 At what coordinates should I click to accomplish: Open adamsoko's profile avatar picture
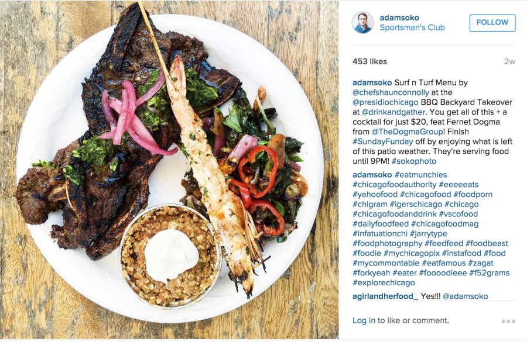pyautogui.click(x=363, y=22)
